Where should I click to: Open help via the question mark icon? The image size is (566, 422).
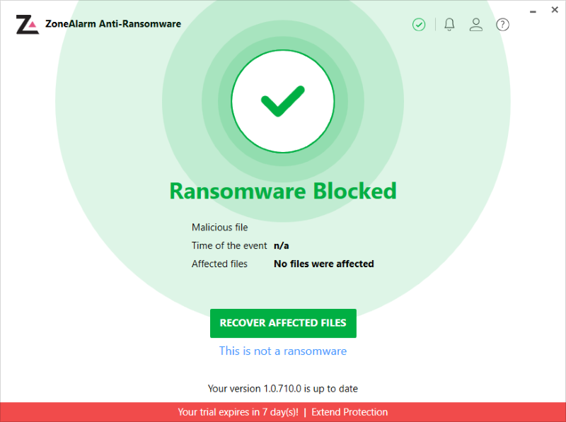(x=502, y=25)
